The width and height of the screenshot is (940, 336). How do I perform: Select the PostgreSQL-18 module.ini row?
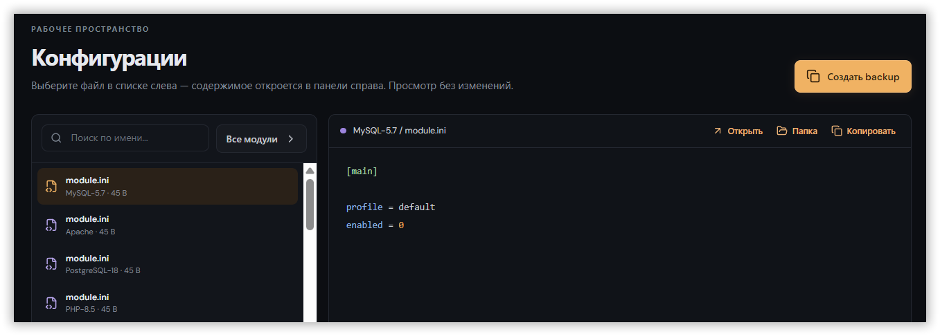coord(168,263)
